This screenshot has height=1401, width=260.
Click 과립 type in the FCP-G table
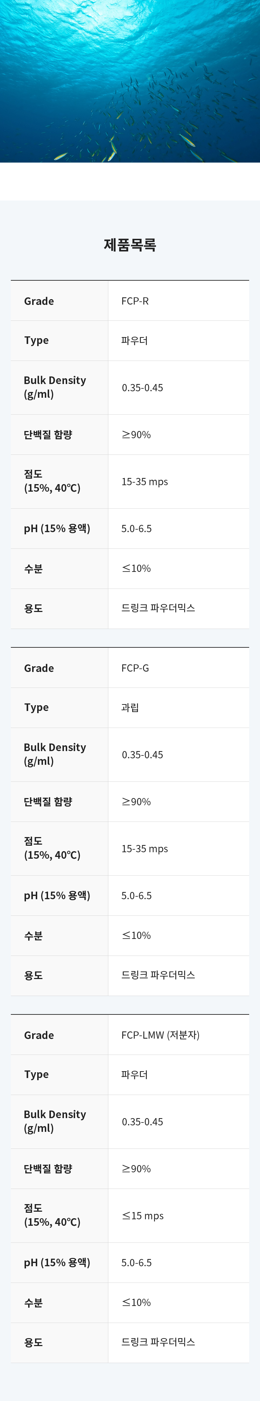(x=130, y=708)
